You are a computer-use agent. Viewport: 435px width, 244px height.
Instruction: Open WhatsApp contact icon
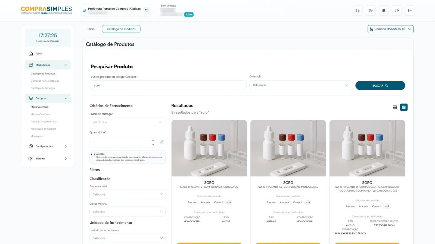(x=371, y=11)
